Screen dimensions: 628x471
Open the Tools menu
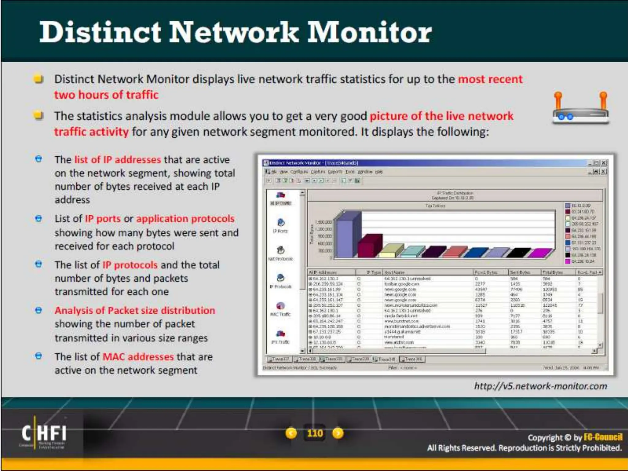pyautogui.click(x=350, y=172)
